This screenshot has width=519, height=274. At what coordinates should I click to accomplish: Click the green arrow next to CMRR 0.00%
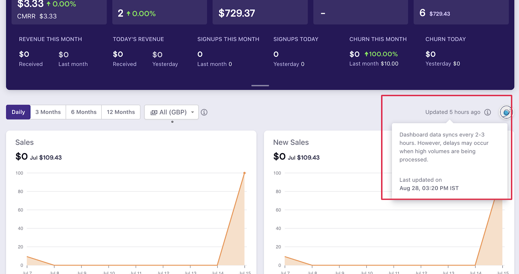(x=49, y=4)
